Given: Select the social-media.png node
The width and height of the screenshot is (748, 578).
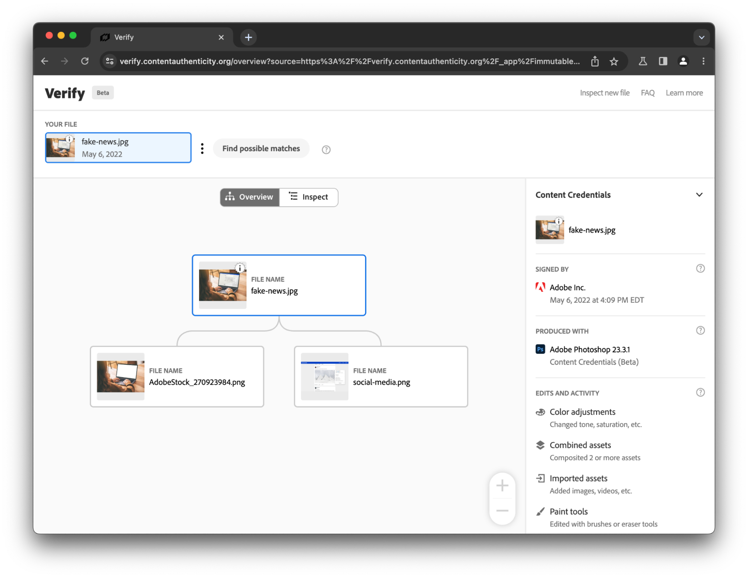Looking at the screenshot, I should 381,376.
